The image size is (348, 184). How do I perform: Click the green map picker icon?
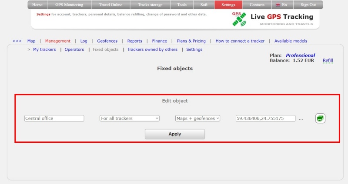point(320,118)
